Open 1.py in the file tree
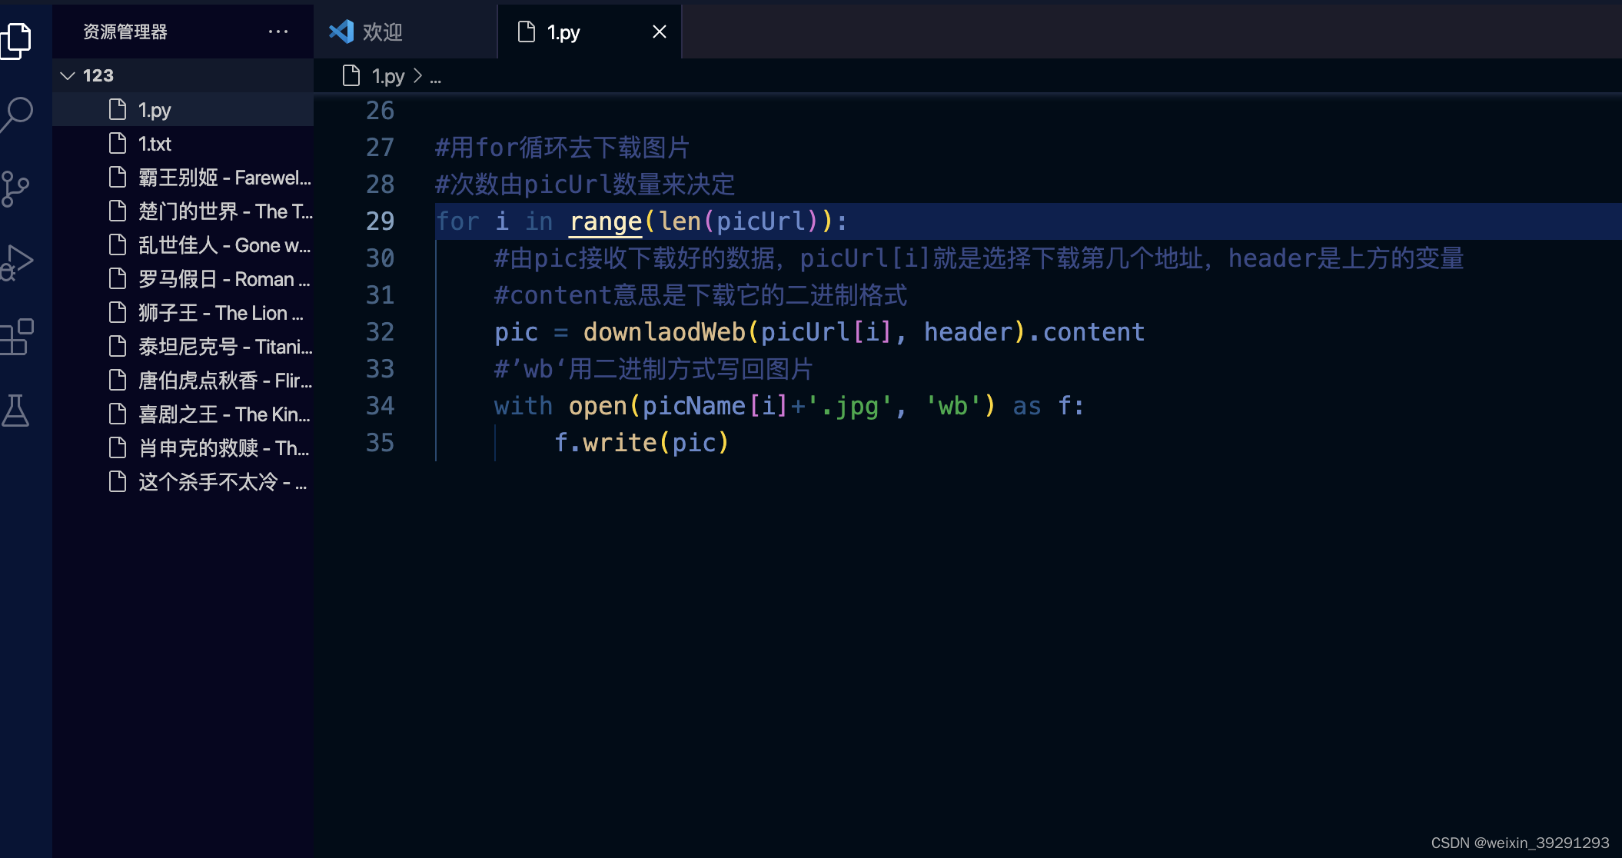Image resolution: width=1622 pixels, height=858 pixels. click(183, 110)
